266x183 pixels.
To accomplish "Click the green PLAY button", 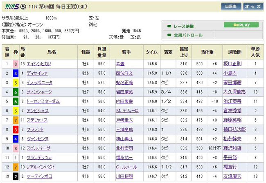I will (241, 25).
